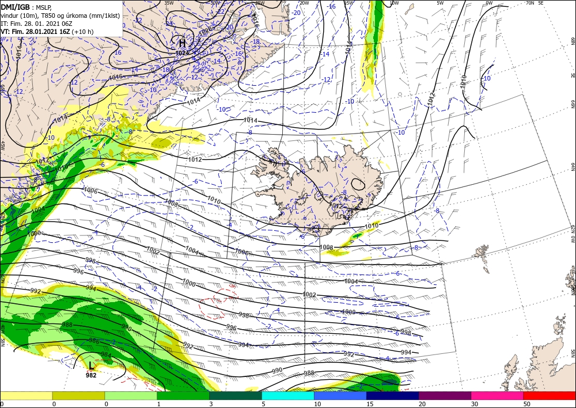Click the legend value 50
This screenshot has width=576, height=408.
pos(526,404)
